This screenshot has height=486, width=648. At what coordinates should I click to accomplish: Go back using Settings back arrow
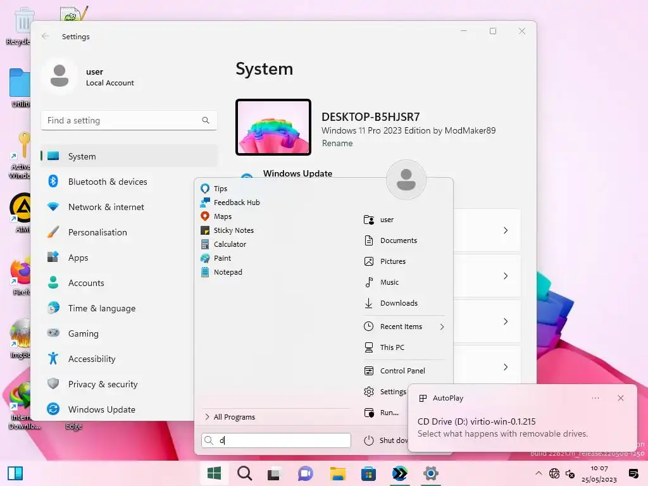coord(46,36)
